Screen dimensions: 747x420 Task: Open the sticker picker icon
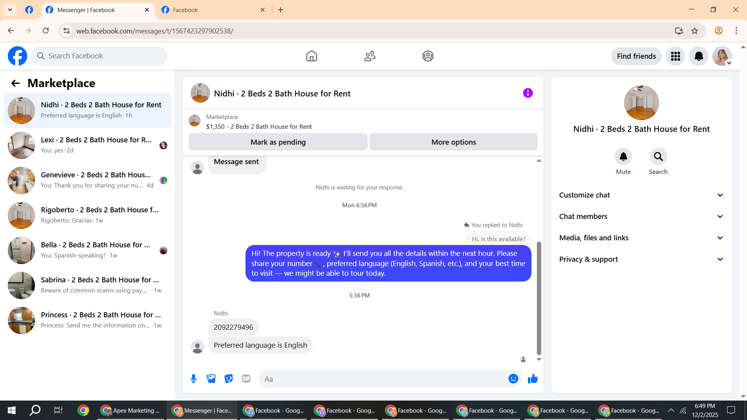229,379
